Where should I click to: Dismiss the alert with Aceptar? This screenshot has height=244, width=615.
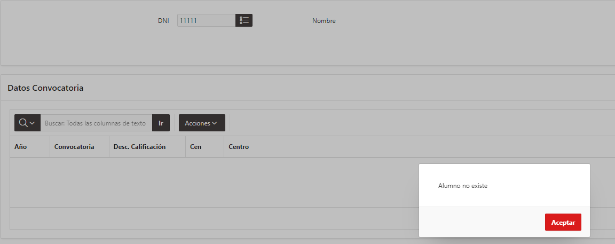click(x=563, y=223)
